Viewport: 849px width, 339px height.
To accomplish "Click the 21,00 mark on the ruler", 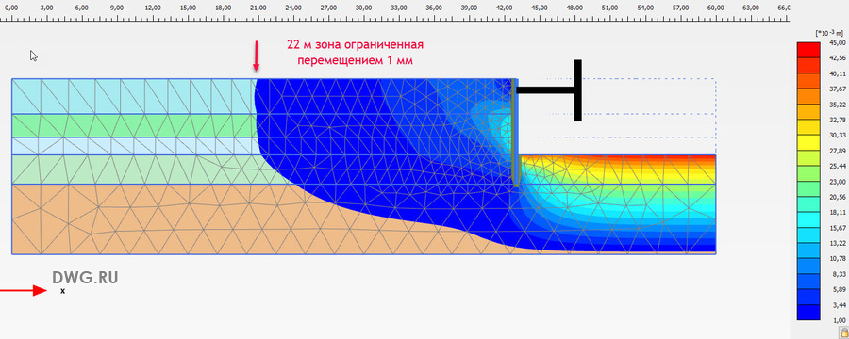I will [258, 8].
